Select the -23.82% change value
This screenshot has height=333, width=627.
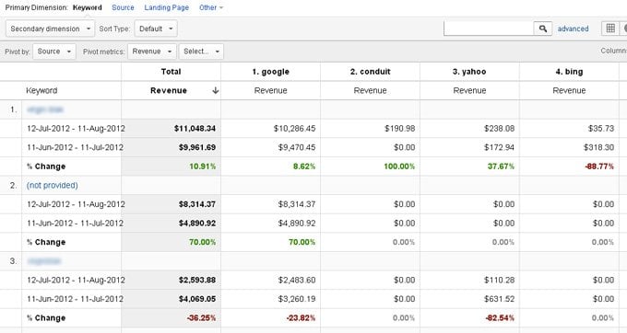[x=301, y=318]
